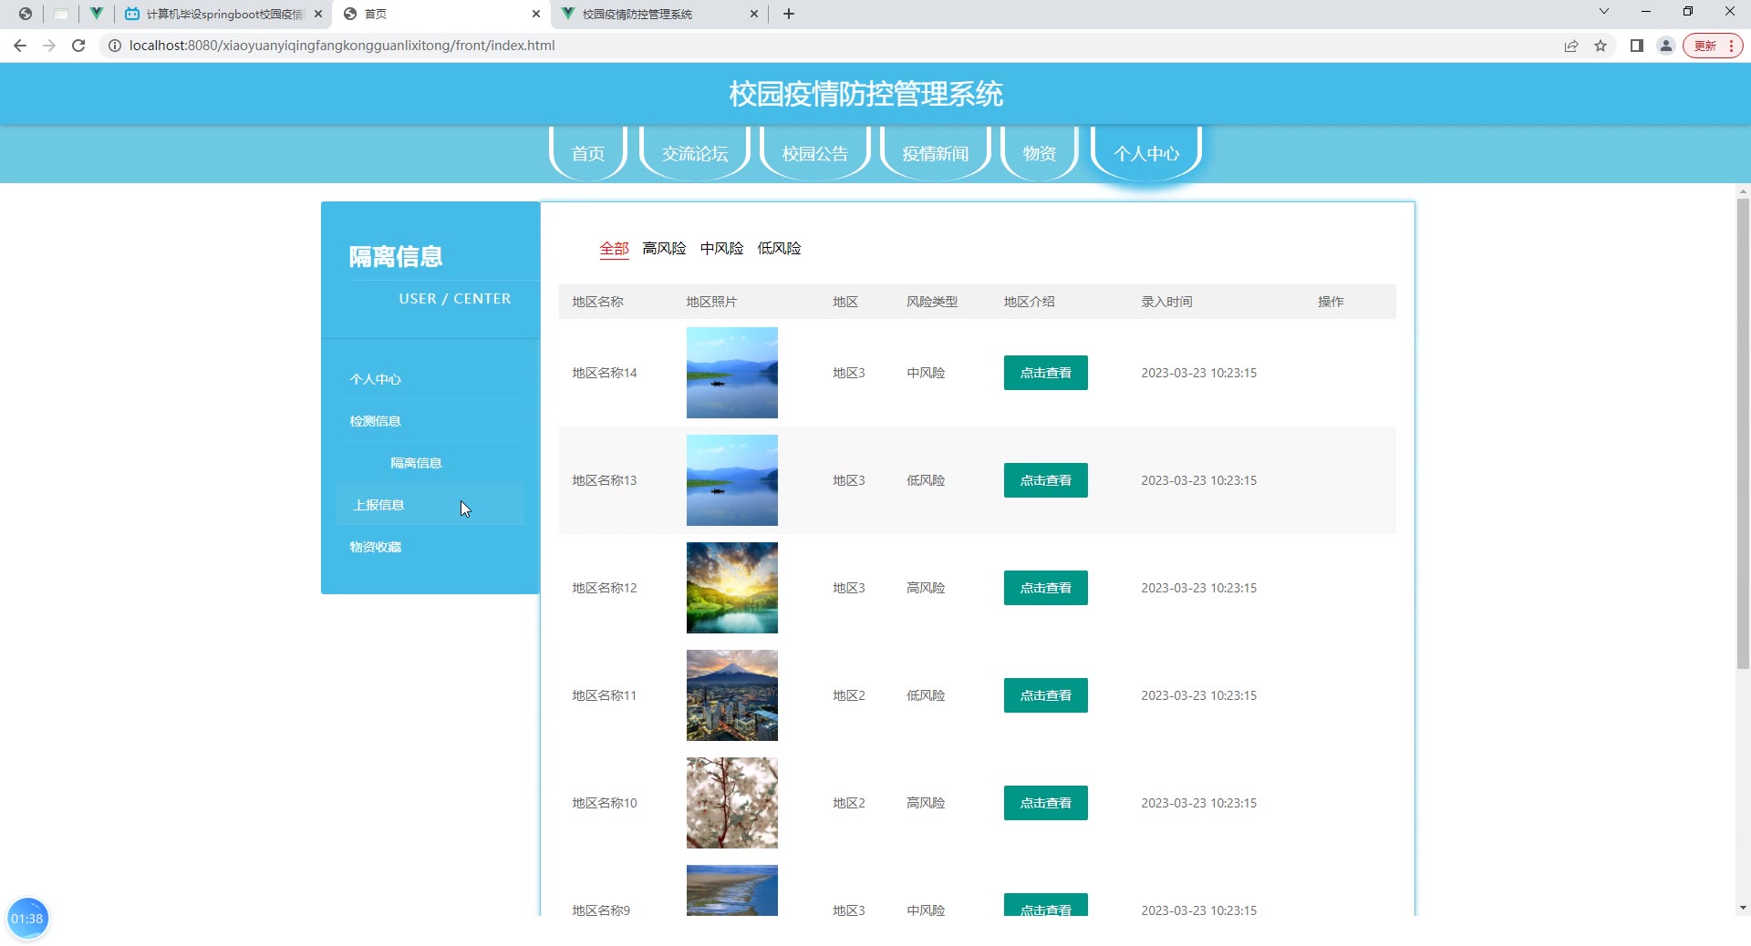Open the tab search dropdown chevron
1751x946 pixels.
1604,12
